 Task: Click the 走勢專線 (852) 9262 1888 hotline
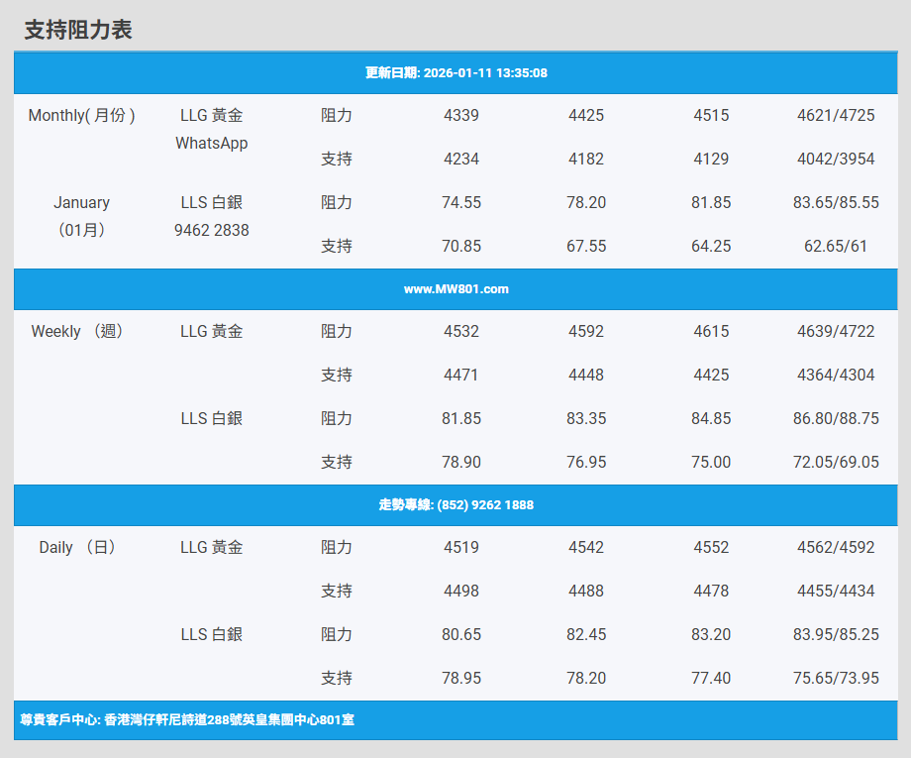(455, 504)
